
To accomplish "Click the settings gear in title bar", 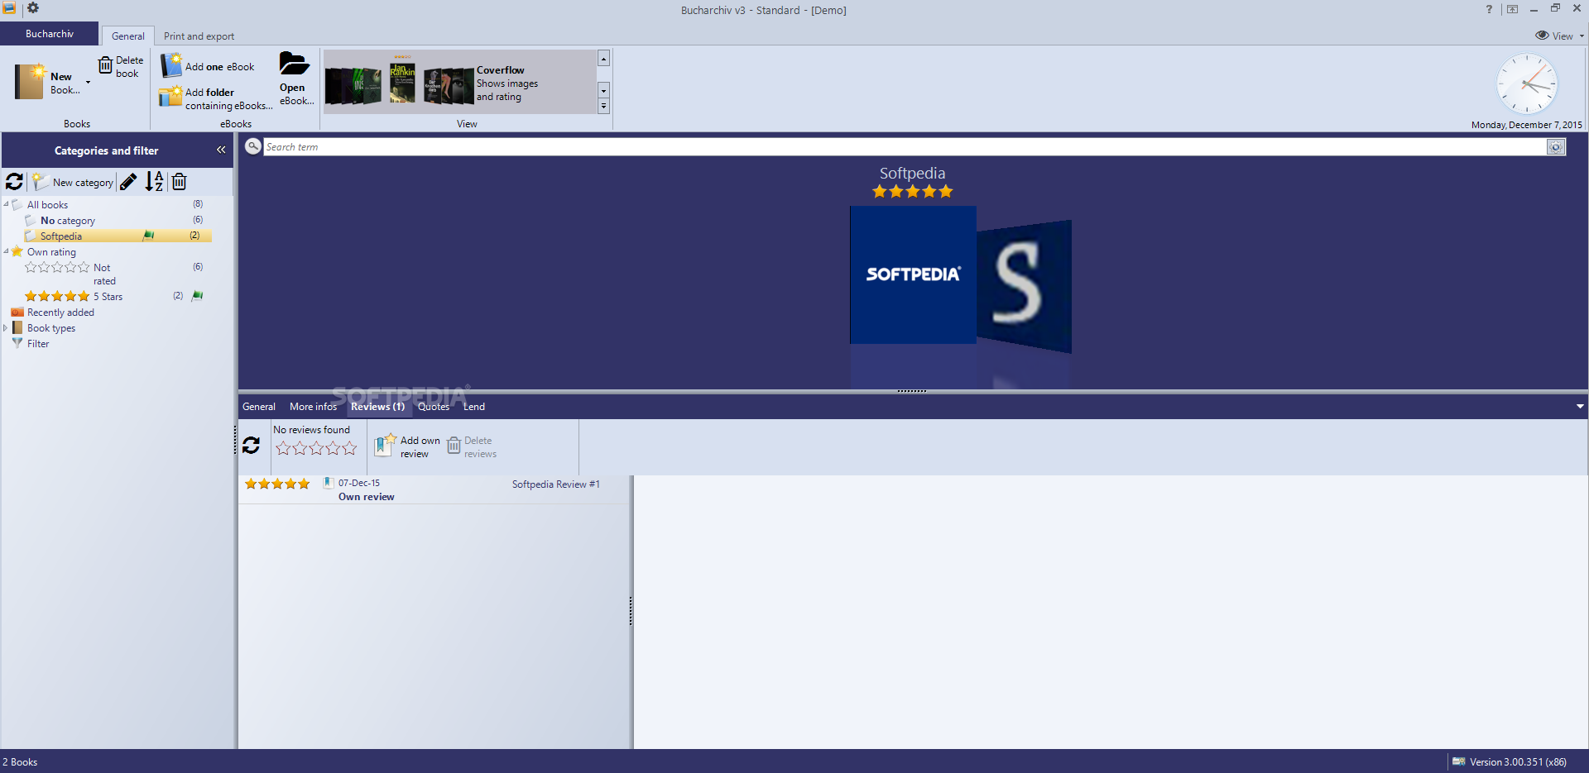I will [x=33, y=8].
